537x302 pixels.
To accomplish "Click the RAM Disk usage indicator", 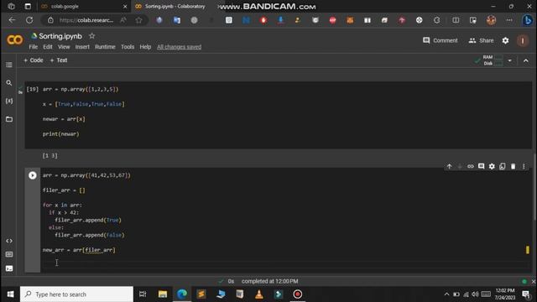I will pyautogui.click(x=493, y=60).
